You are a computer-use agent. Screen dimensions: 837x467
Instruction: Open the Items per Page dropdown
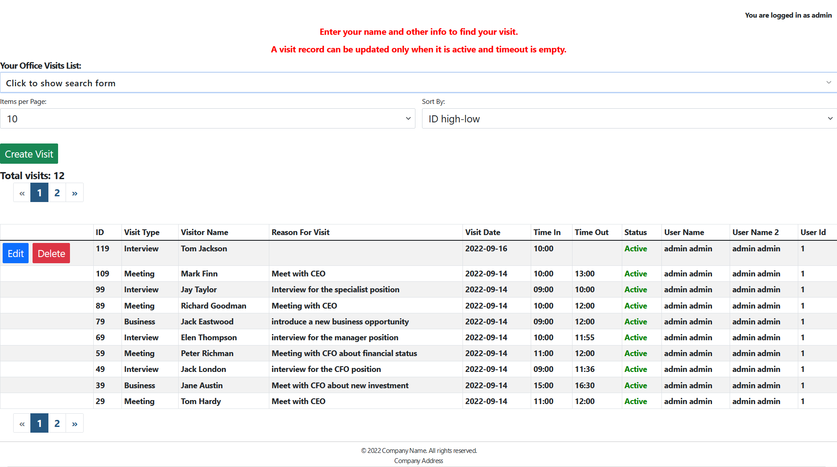208,119
